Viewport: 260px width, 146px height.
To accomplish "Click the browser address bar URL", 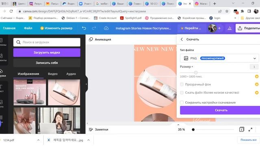I will [x=84, y=11].
